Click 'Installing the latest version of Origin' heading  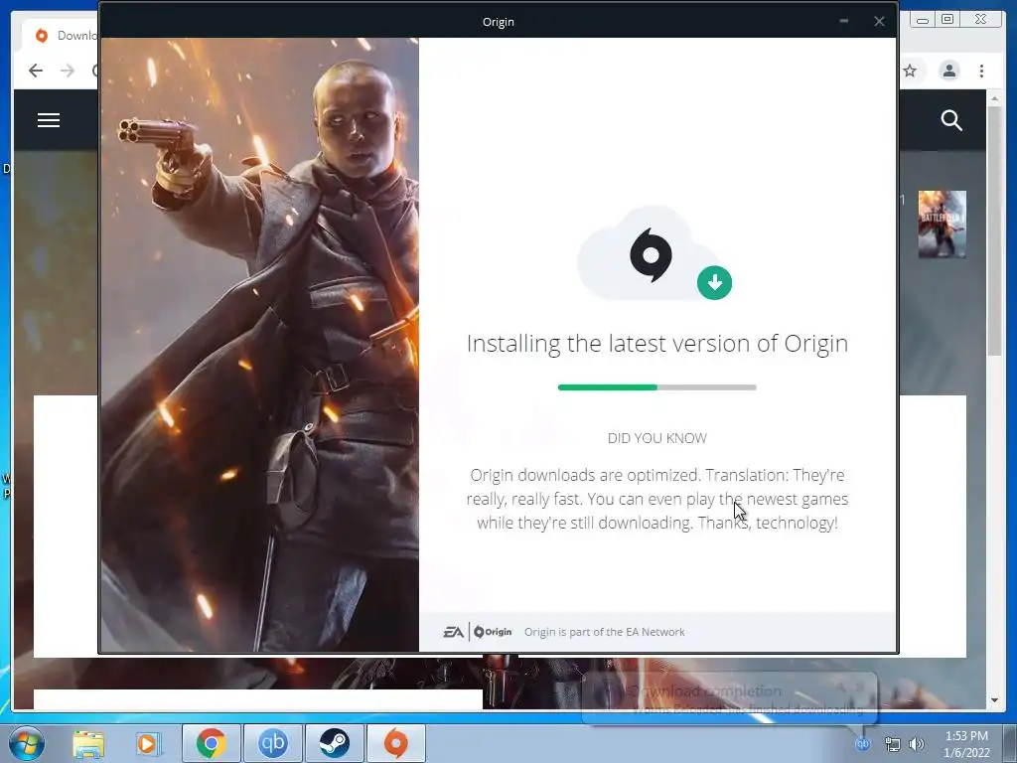tap(657, 343)
